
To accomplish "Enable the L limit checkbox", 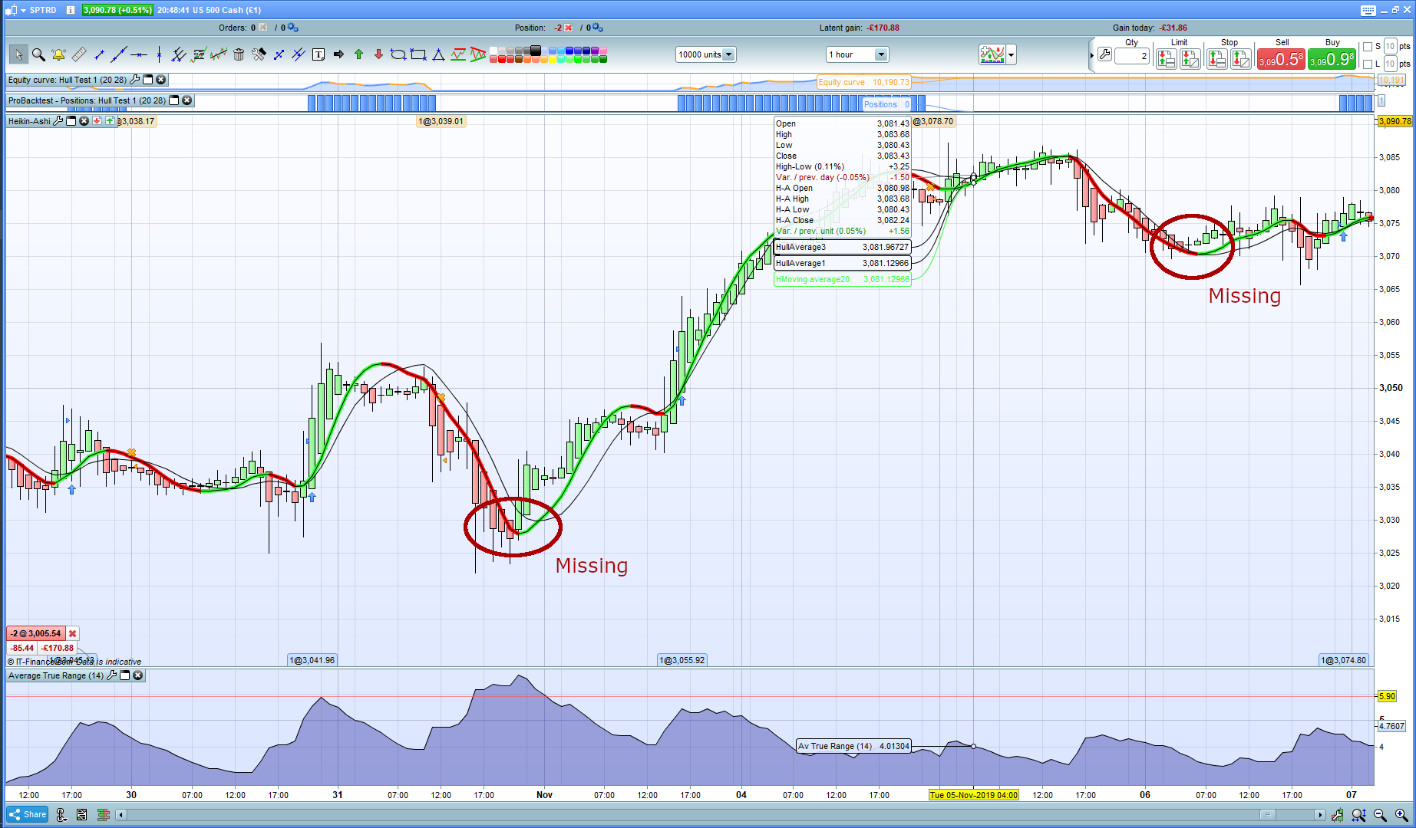I will (1368, 64).
